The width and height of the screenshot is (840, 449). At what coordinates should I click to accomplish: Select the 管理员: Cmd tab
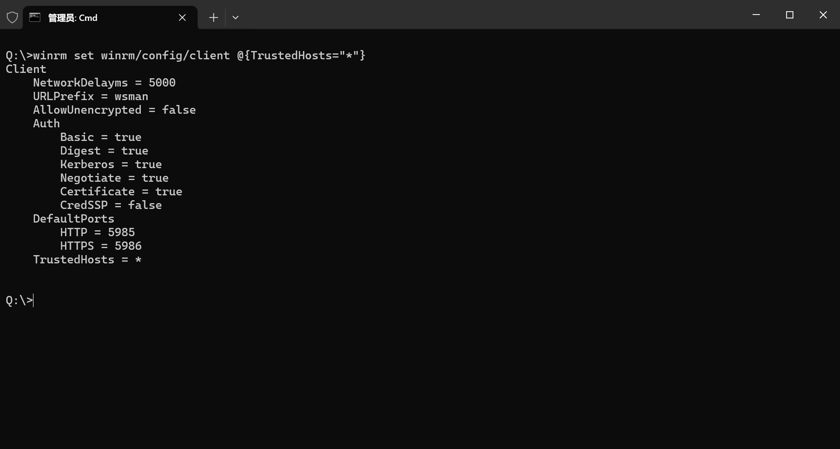(97, 17)
